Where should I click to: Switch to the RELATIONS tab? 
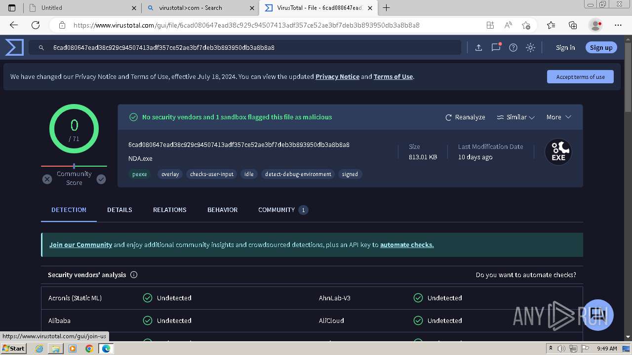[169, 210]
